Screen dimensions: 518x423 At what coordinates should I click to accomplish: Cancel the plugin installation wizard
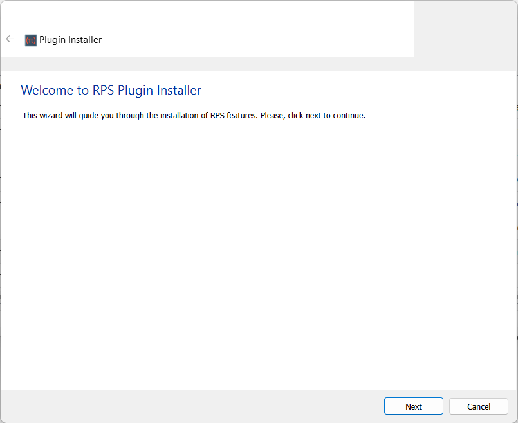478,406
